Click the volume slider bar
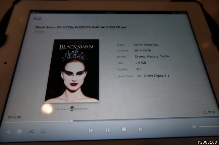This screenshot has width=219, height=145. tap(209, 127)
